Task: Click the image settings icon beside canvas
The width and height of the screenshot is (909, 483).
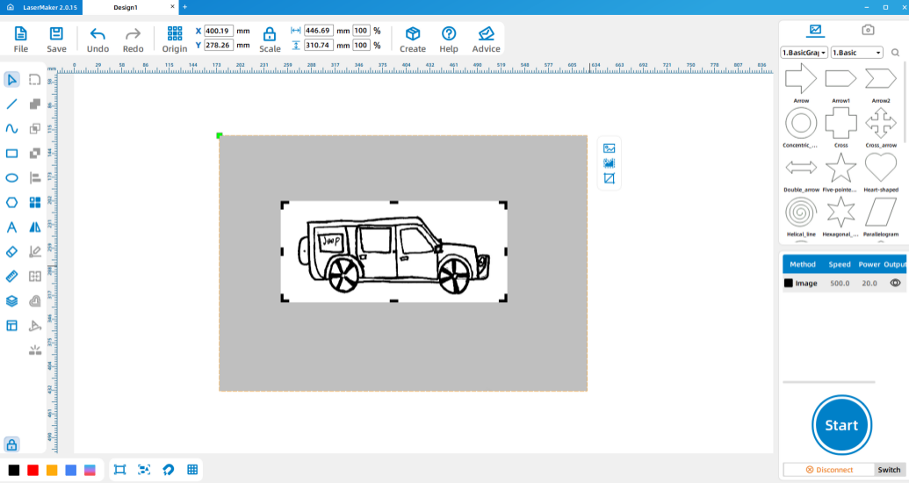Action: 609,148
